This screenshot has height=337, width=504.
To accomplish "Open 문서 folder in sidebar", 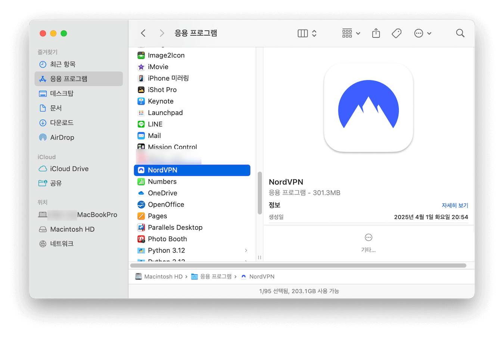I will [x=79, y=108].
